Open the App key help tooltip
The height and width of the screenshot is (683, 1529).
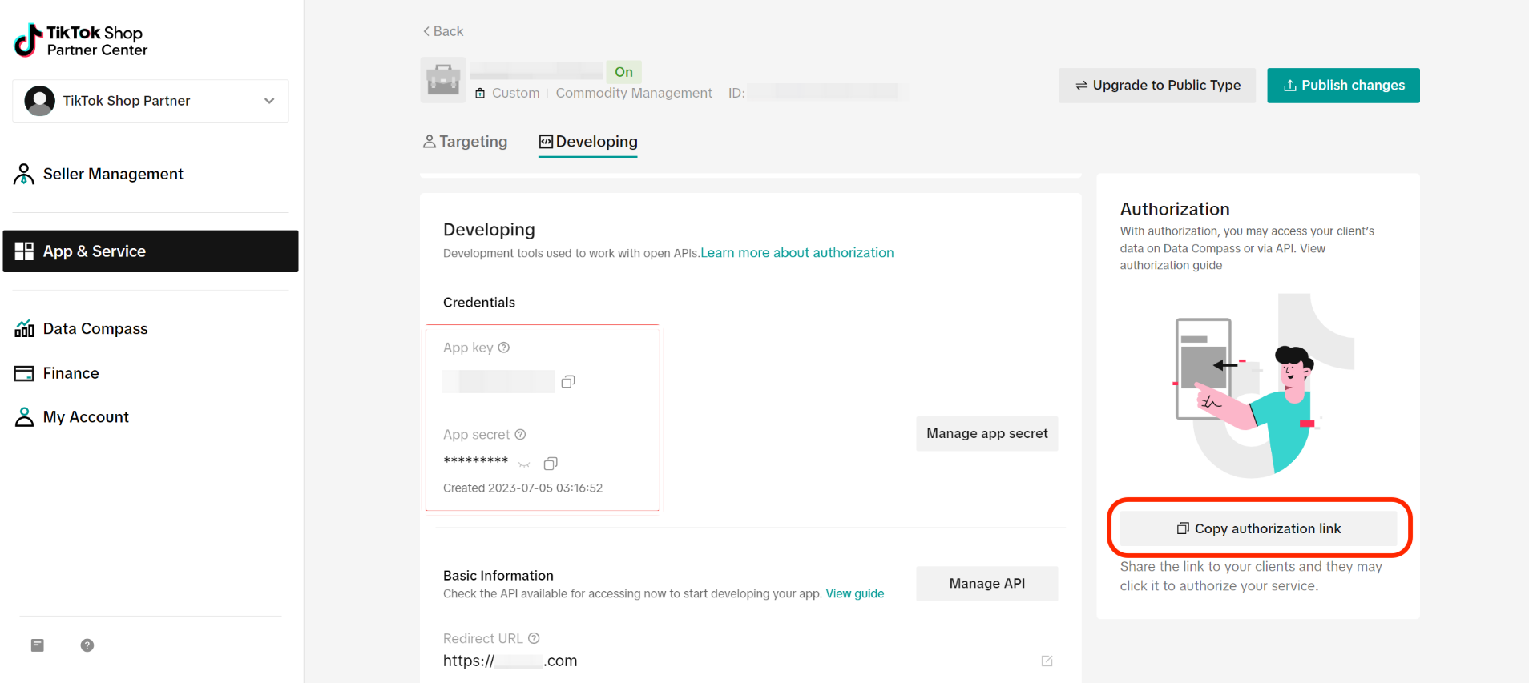504,348
